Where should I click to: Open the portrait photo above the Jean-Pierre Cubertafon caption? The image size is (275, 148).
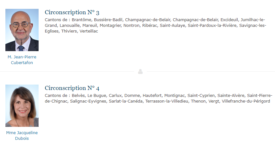22,30
